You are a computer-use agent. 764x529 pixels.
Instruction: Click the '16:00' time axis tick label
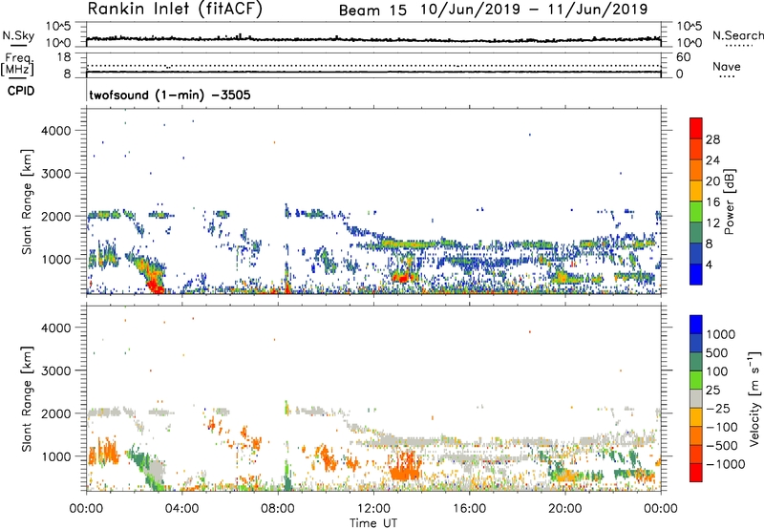point(469,509)
